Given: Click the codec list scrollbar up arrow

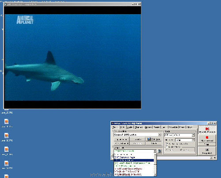Looking at the screenshot, I should pos(155,155).
